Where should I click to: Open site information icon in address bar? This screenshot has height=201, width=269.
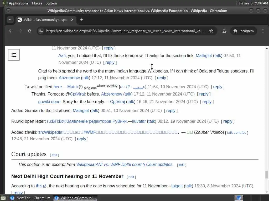tap(41, 31)
